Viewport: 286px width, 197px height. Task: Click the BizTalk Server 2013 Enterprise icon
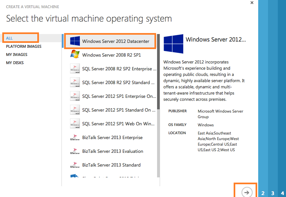(x=75, y=137)
